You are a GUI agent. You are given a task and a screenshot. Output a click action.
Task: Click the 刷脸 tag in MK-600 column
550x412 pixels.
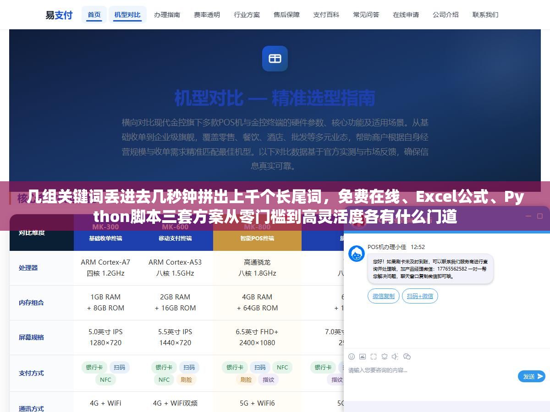click(x=187, y=379)
